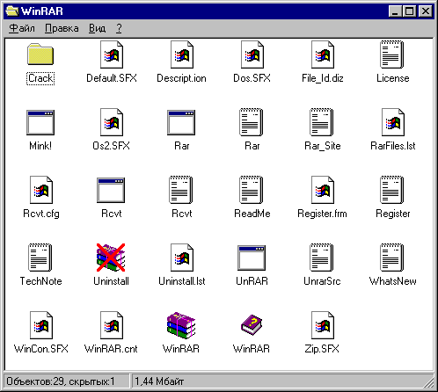Click the ReadMe text document
Screen dimensions: 438x392
click(252, 190)
